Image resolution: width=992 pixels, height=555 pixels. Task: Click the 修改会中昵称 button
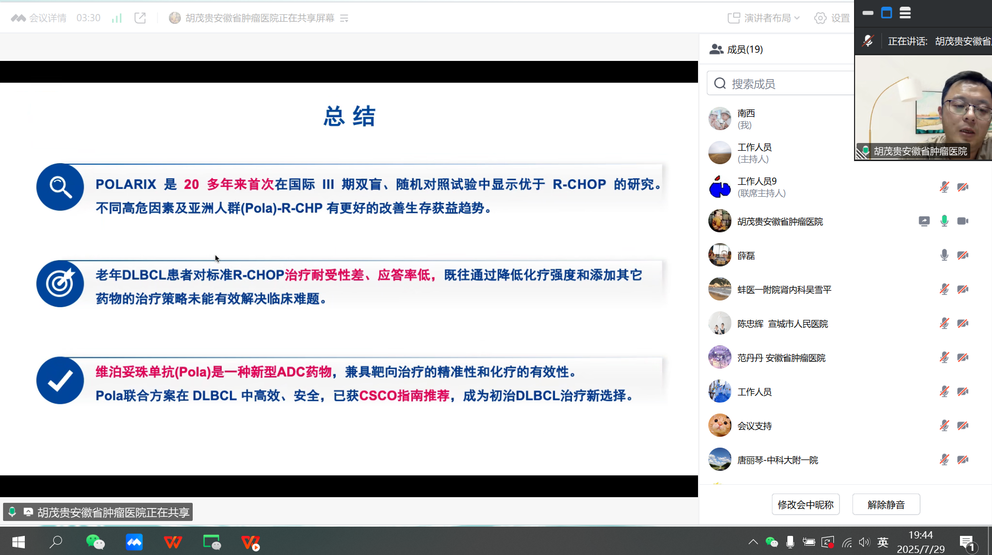point(805,504)
